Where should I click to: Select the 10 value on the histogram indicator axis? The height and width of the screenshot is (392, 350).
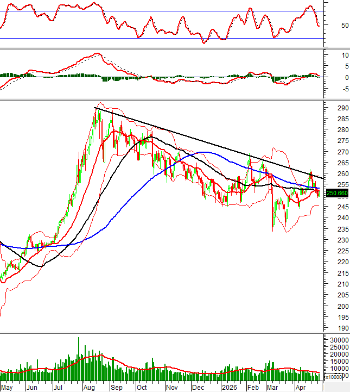[345, 55]
